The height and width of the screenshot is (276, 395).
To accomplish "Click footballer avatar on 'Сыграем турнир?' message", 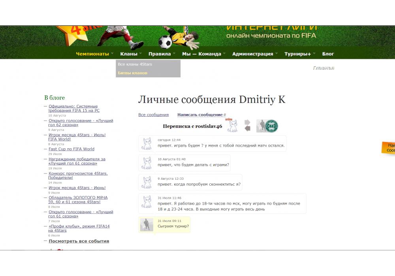I will tap(147, 225).
